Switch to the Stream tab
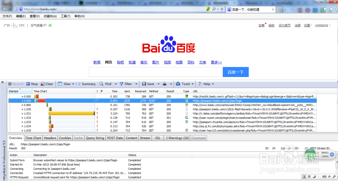 pos(145,138)
